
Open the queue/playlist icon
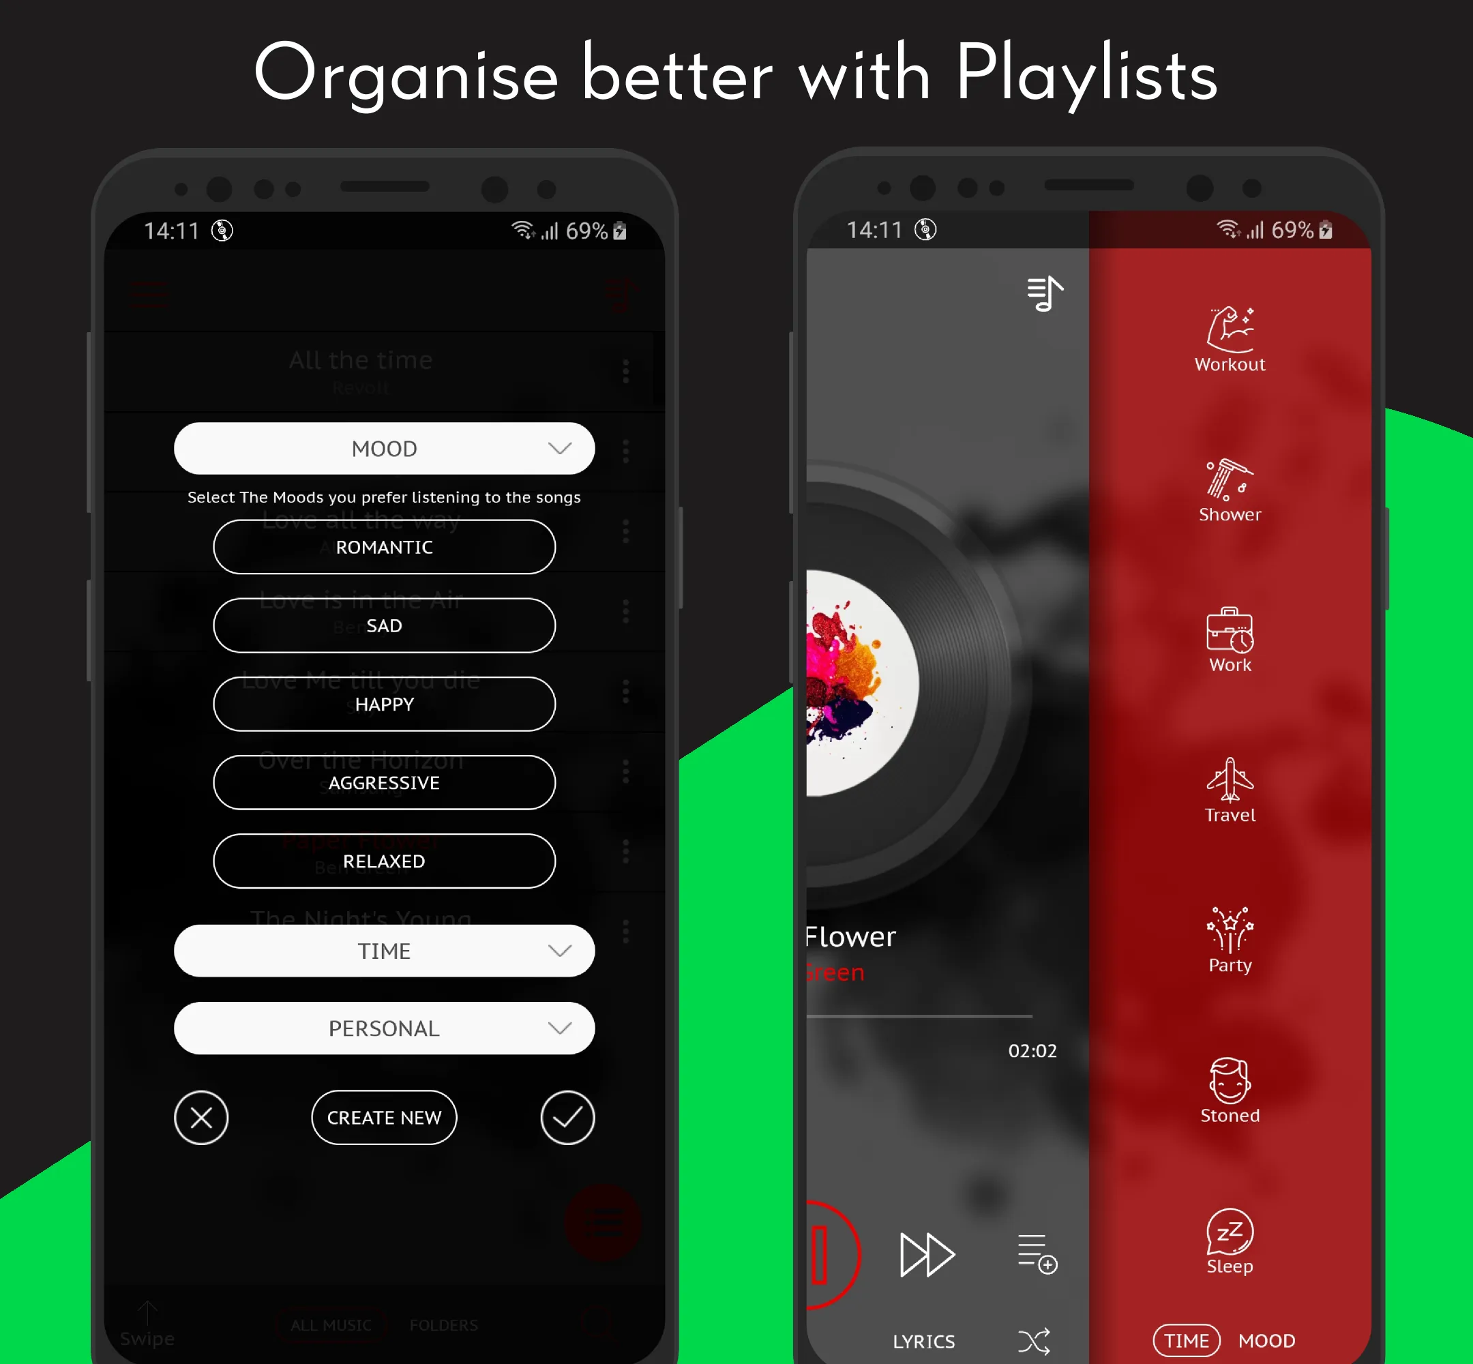[x=1045, y=294]
